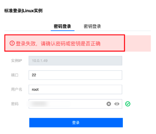Click the pink alert banner's unoutlined right portion
156x134 pixels.
[x=138, y=43]
